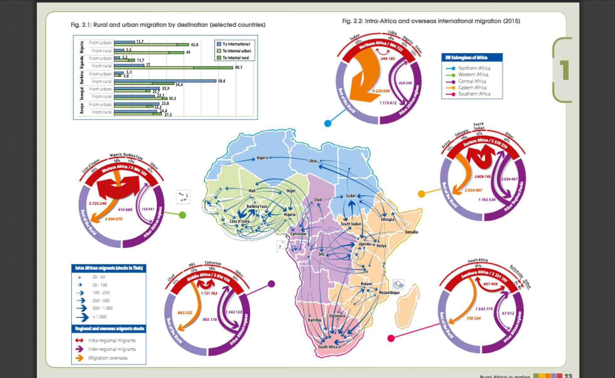Image resolution: width=615 pixels, height=378 pixels.
Task: Click the 'South Sudan' label on the map
Action: tap(351, 224)
